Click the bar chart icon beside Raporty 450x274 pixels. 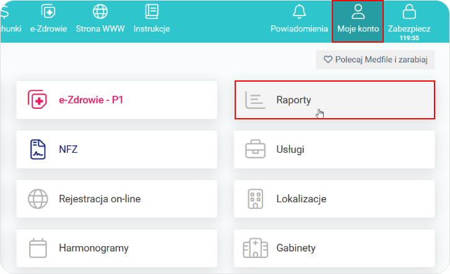tap(255, 100)
